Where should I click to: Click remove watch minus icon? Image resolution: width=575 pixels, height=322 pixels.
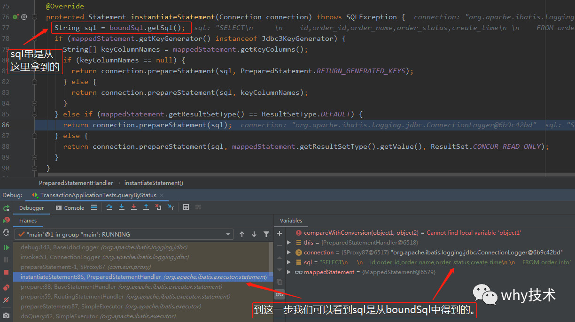pyautogui.click(x=280, y=245)
